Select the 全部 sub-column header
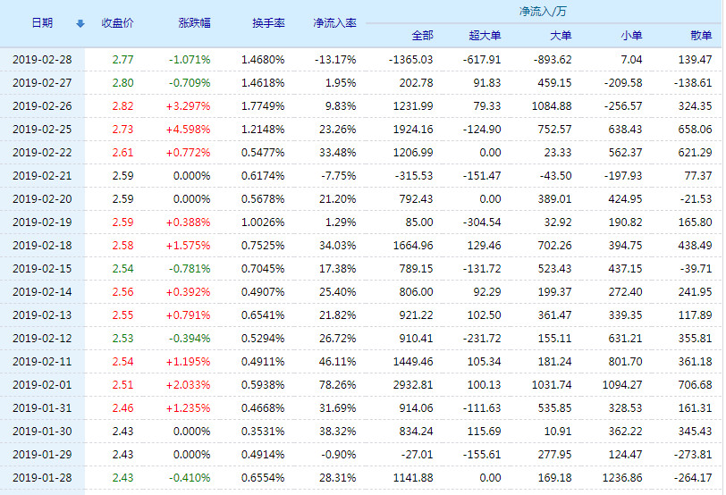Image resolution: width=726 pixels, height=495 pixels. coord(422,36)
